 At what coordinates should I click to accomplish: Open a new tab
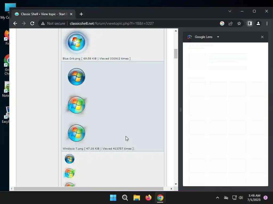tap(81, 14)
